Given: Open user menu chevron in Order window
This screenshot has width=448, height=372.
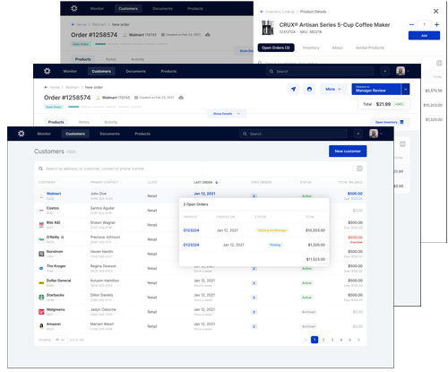Looking at the screenshot, I should pyautogui.click(x=409, y=72).
